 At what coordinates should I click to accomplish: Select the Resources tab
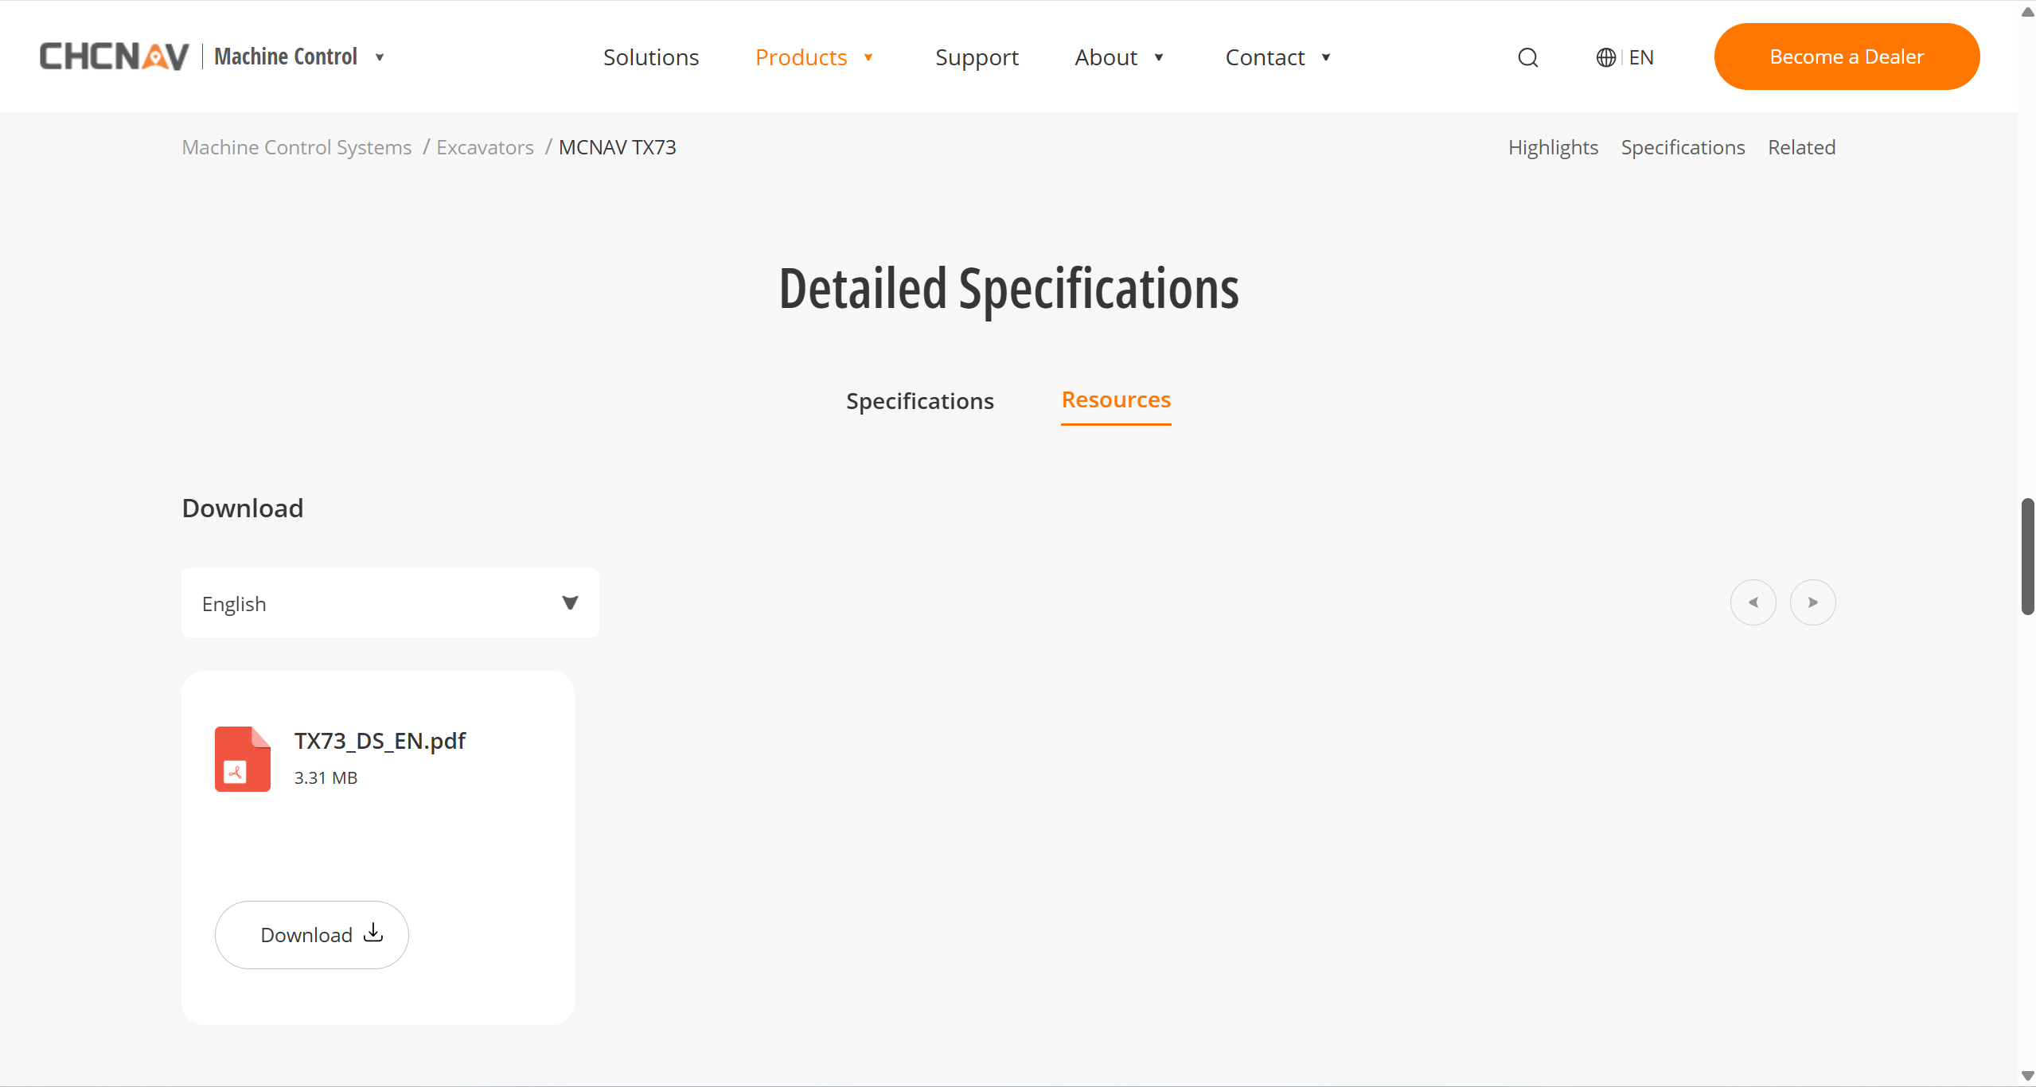(x=1115, y=399)
